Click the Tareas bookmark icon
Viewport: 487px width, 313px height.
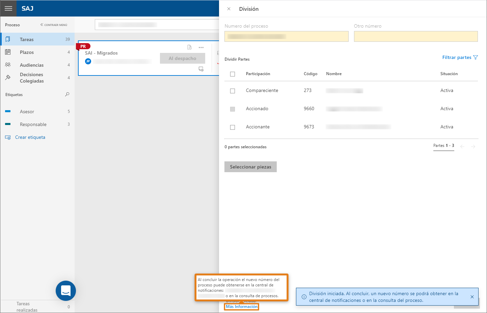point(8,39)
